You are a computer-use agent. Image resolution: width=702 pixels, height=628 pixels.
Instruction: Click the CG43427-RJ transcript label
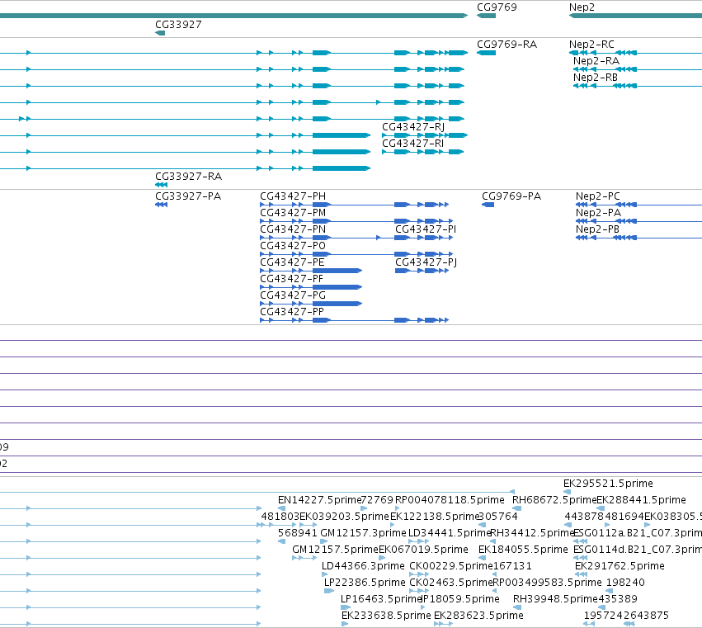click(x=413, y=127)
